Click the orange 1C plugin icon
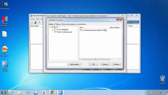The width and height of the screenshot is (168, 95). coord(55,27)
